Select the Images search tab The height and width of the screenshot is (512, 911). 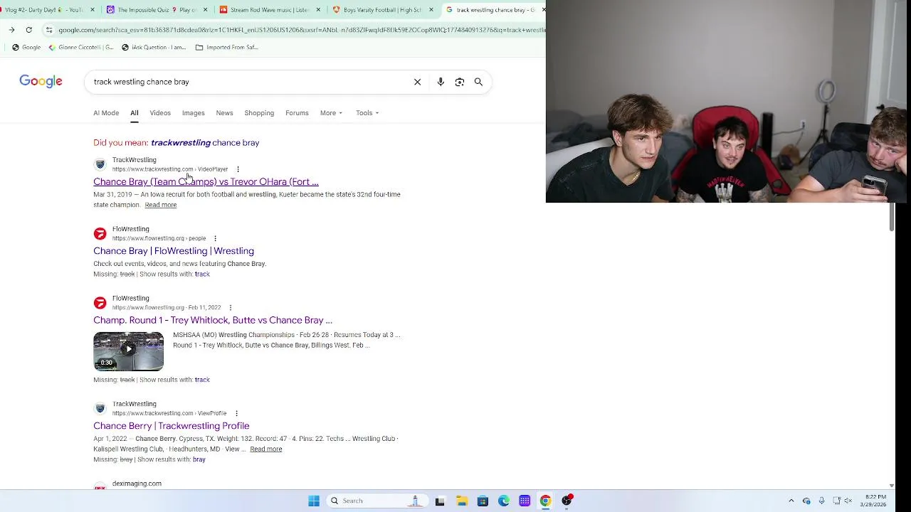click(x=193, y=113)
